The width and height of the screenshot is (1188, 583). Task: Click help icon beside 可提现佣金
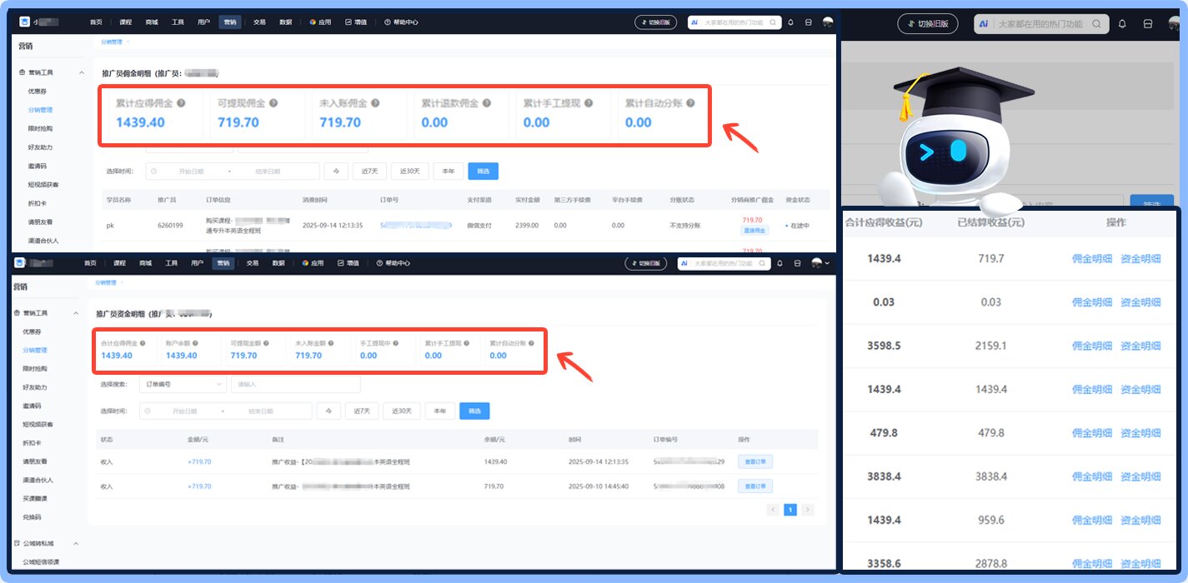(273, 103)
